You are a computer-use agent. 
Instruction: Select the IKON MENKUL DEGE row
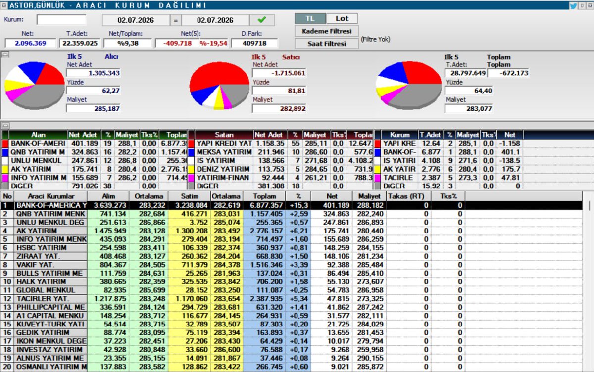point(292,341)
